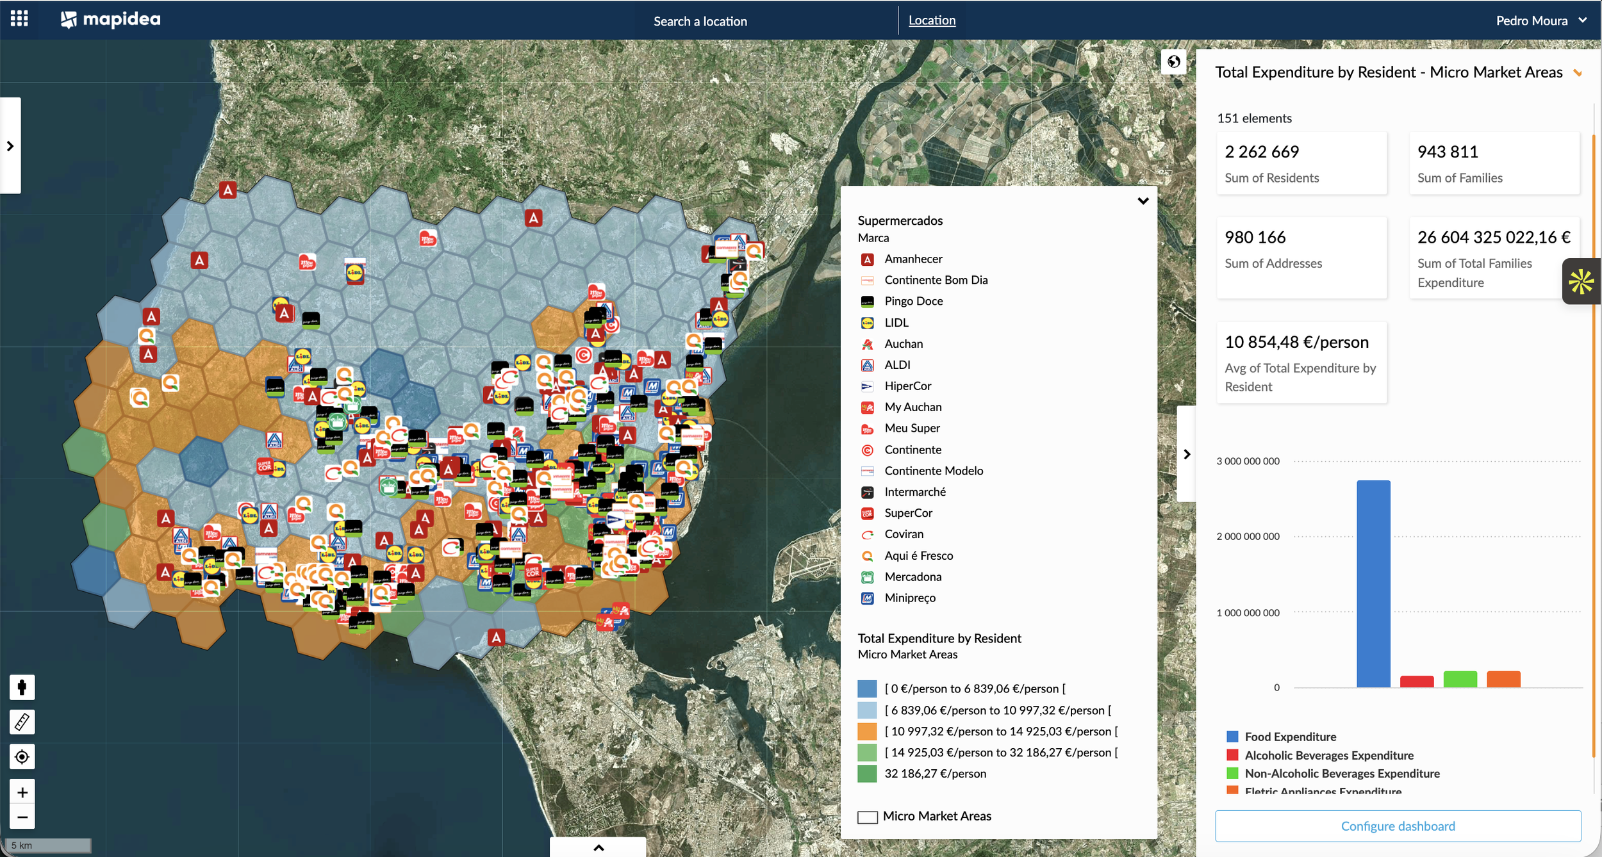This screenshot has width=1602, height=857.
Task: Toggle Alcoholic Beverages Expenditure series
Action: pyautogui.click(x=1328, y=755)
